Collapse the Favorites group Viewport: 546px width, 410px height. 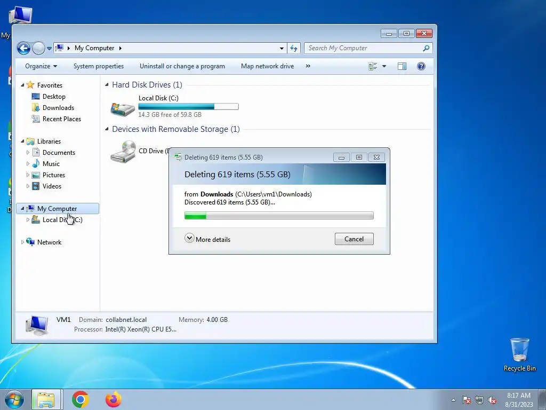pyautogui.click(x=22, y=85)
